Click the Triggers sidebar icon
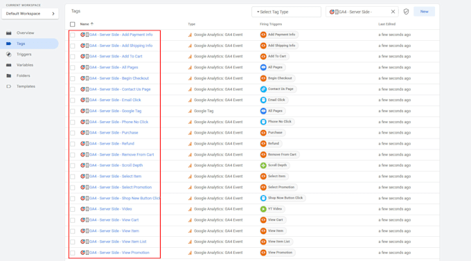The width and height of the screenshot is (471, 261). pyautogui.click(x=9, y=55)
